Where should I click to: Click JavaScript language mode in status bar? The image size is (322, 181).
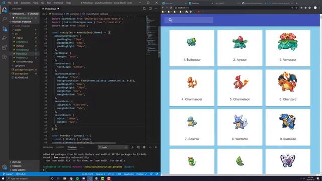pos(129,174)
